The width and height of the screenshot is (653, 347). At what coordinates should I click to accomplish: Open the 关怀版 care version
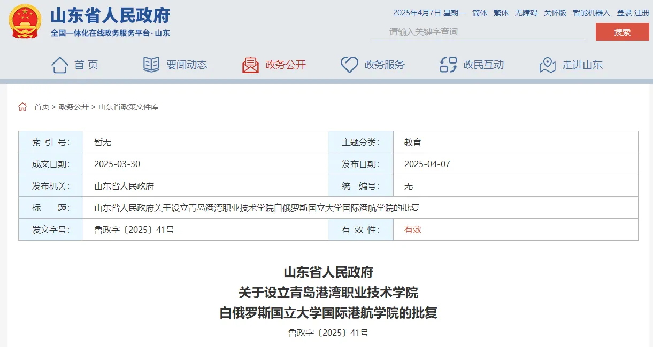pos(555,13)
